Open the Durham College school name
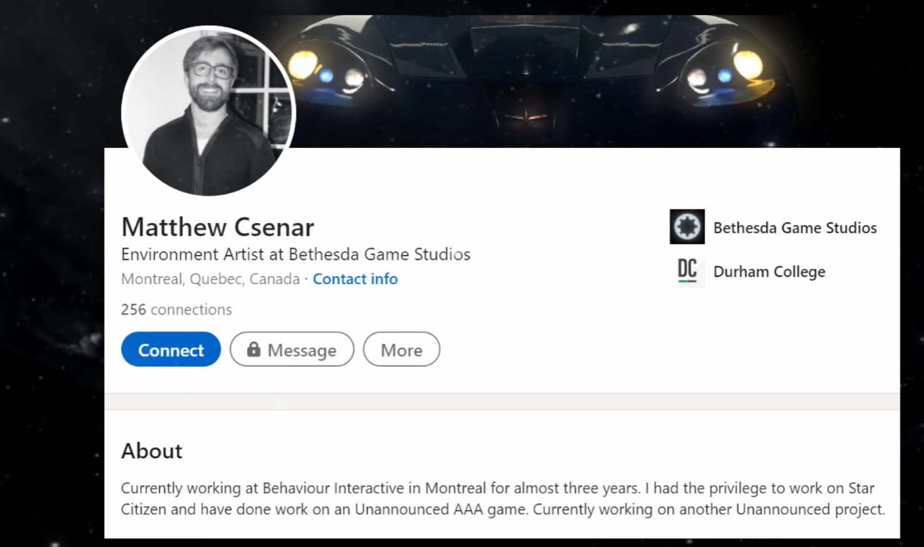The image size is (924, 547). pos(769,272)
